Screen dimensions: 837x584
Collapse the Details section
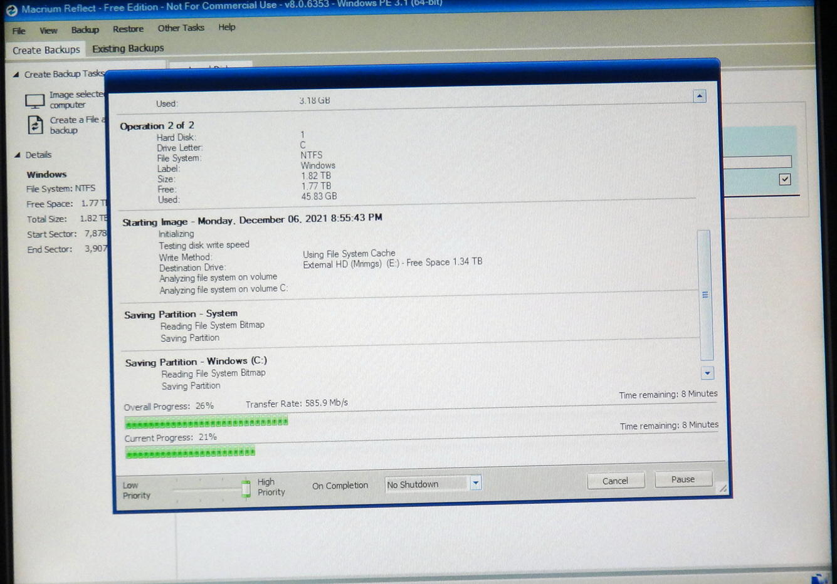pos(17,155)
